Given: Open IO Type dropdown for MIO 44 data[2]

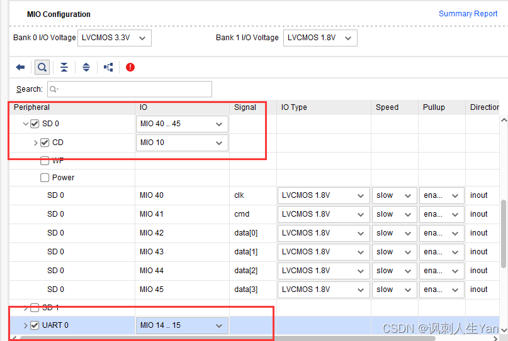Looking at the screenshot, I should point(324,271).
